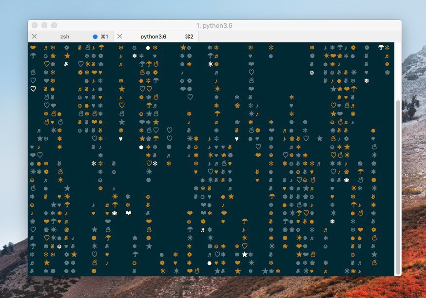This screenshot has height=298, width=426.
Task: Click the white music note glyph
Action: [x=202, y=230]
